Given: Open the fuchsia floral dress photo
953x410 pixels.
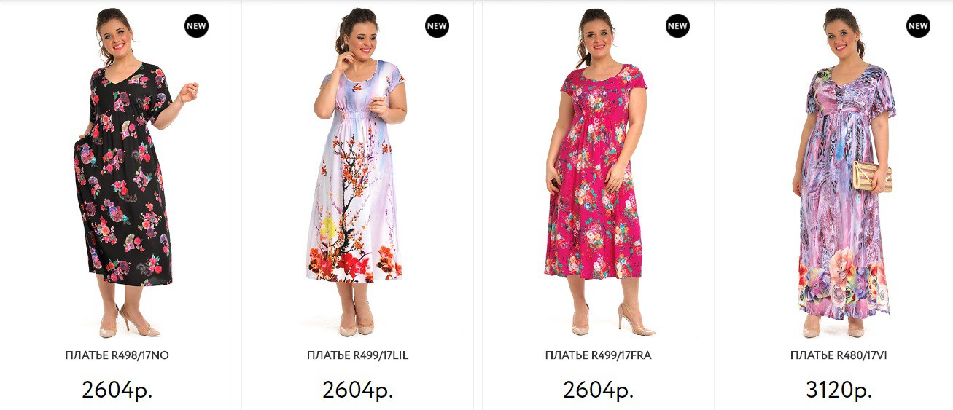Looking at the screenshot, I should coord(598,173).
